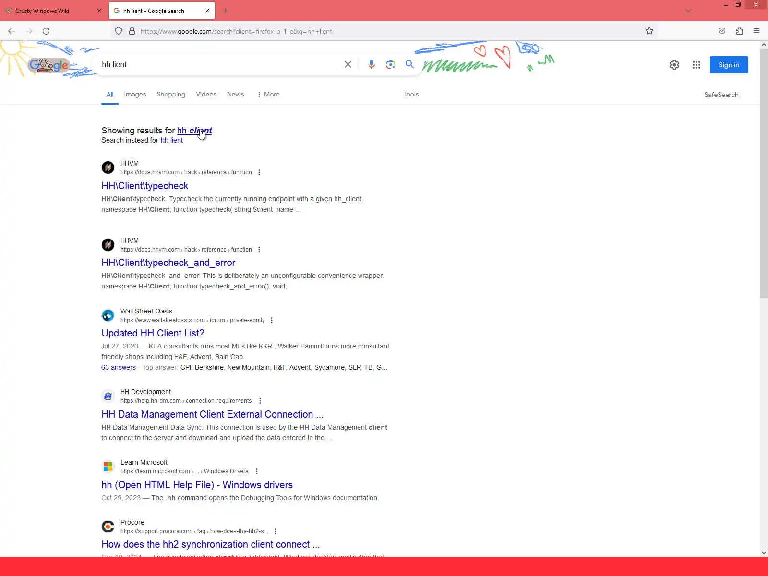Open the Google apps grid

point(696,65)
